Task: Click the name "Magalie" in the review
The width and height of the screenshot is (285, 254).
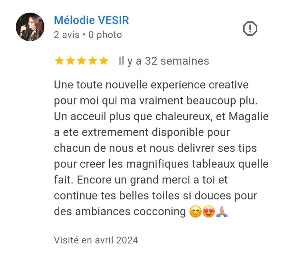Action: [249, 116]
